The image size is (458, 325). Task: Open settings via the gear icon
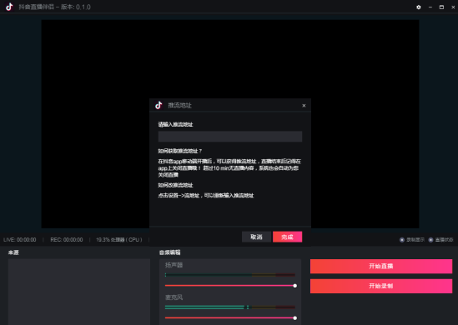[419, 7]
